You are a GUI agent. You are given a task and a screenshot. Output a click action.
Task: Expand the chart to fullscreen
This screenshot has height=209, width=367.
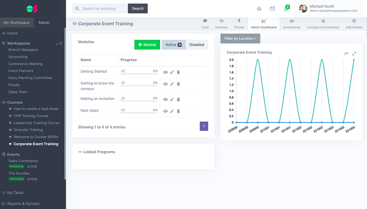(x=354, y=54)
